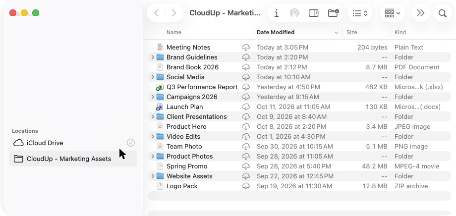Click the iCloud Drive sync status checkmark

pyautogui.click(x=131, y=143)
